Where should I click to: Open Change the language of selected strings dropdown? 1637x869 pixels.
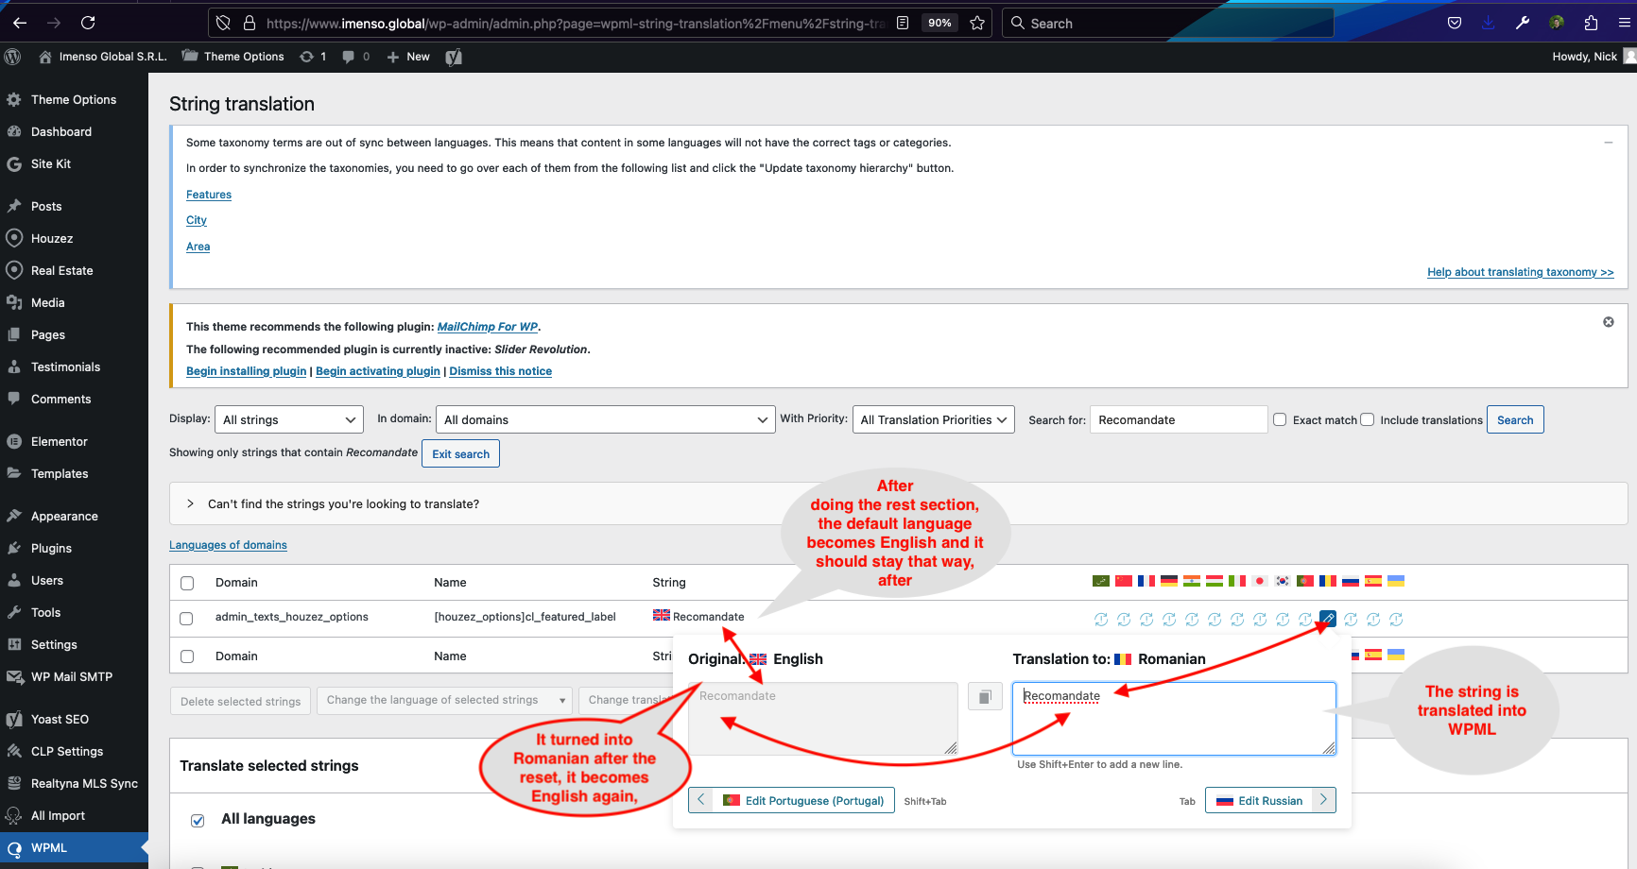coord(444,700)
